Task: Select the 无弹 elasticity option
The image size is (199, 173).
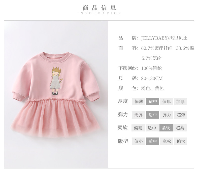Action: coord(138,115)
